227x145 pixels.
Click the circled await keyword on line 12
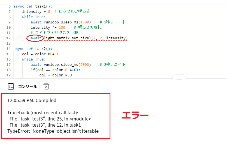36,38
